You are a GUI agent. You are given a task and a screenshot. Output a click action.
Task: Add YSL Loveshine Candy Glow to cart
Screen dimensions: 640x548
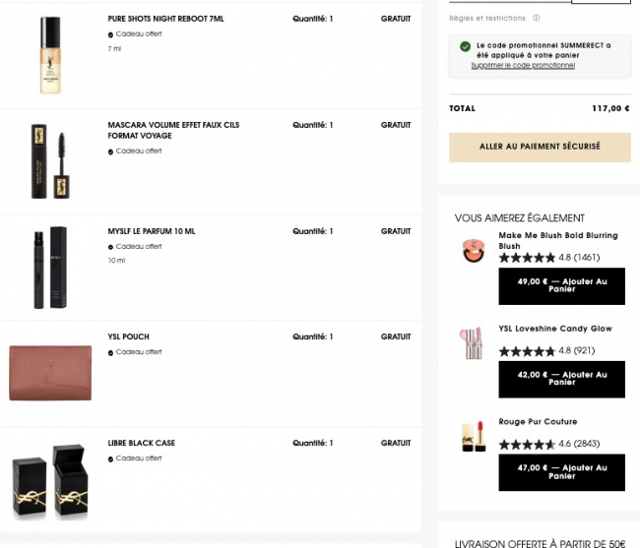(x=561, y=379)
